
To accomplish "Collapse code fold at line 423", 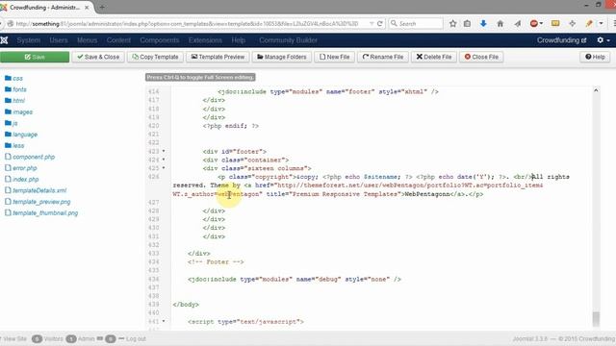I will pos(164,151).
